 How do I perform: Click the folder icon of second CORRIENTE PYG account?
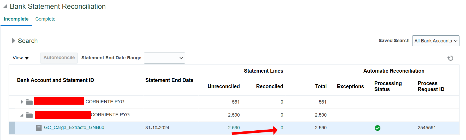click(x=29, y=115)
